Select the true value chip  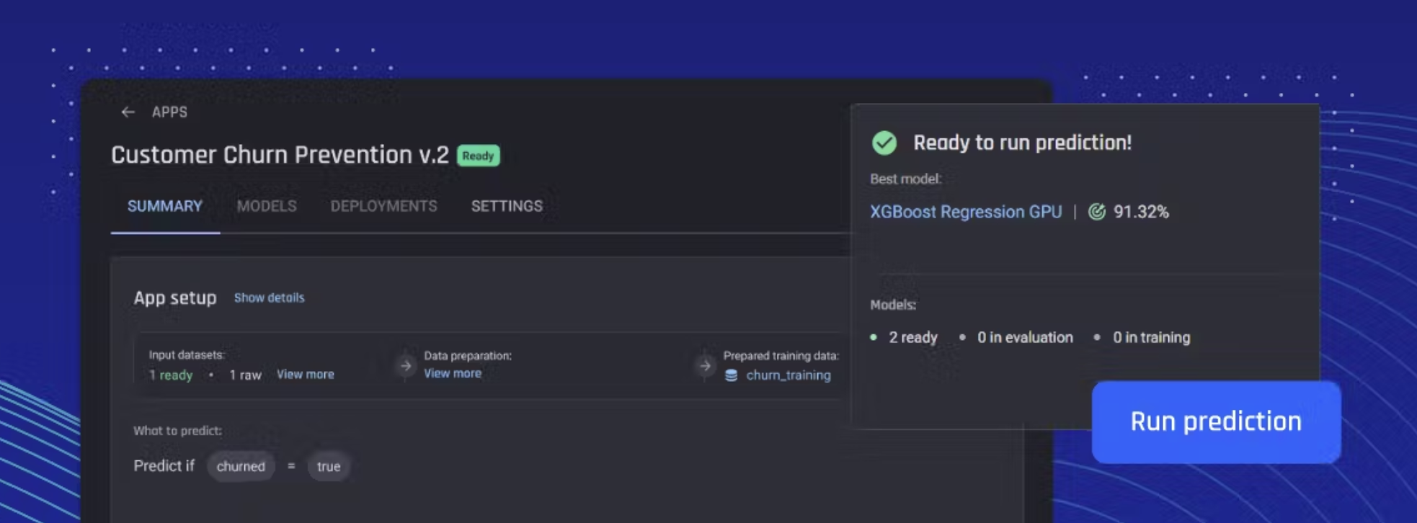click(x=329, y=466)
